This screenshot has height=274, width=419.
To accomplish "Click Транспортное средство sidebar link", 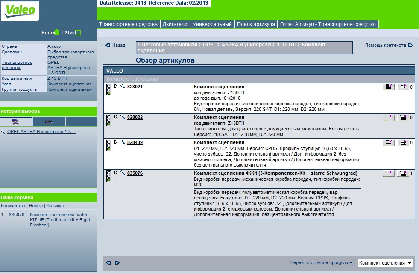I will pyautogui.click(x=17, y=65).
